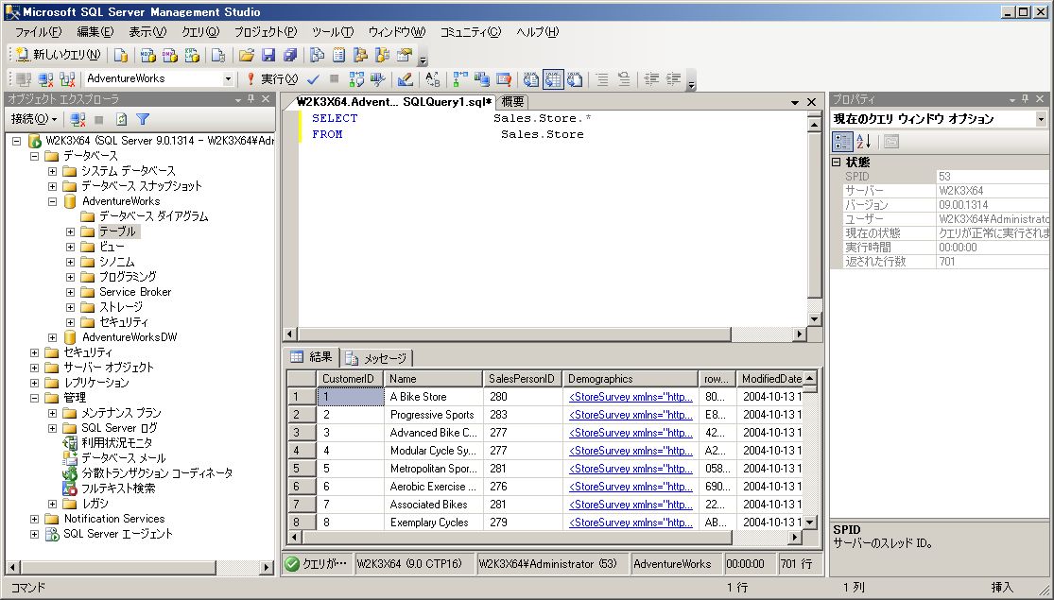This screenshot has height=600, width=1054.
Task: Click the Database Engine Query icon beside 新しいクエリ
Action: click(x=121, y=56)
